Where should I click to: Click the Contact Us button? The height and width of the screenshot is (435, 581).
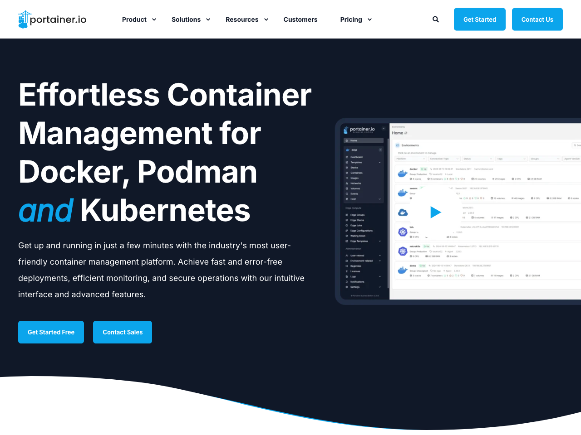537,19
